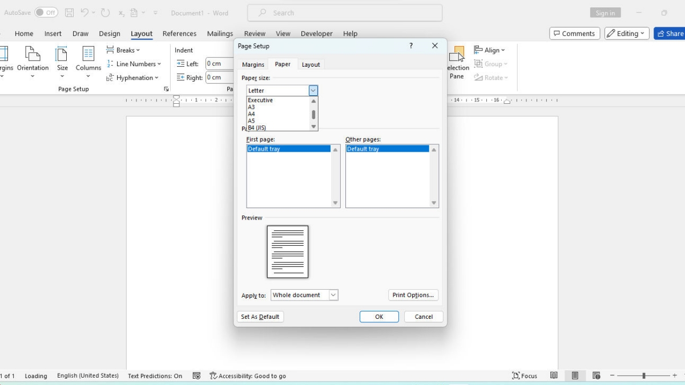This screenshot has height=385, width=685.
Task: Open the References ribbon tab
Action: [179, 34]
